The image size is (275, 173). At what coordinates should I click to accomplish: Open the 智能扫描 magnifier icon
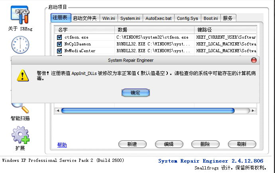pyautogui.click(x=20, y=108)
